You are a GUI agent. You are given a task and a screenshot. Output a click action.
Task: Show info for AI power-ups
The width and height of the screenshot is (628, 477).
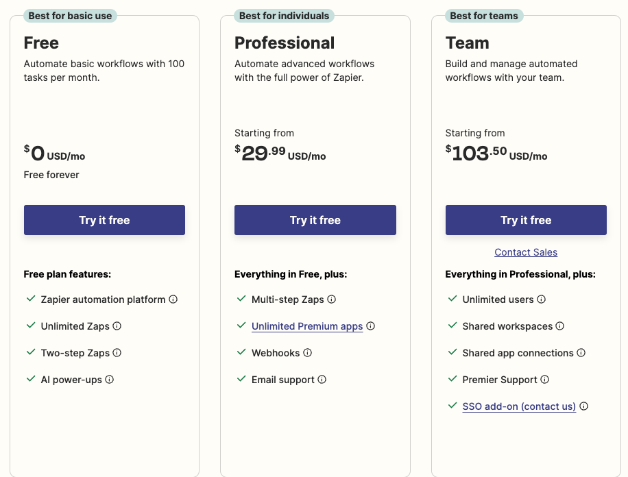pyautogui.click(x=110, y=380)
